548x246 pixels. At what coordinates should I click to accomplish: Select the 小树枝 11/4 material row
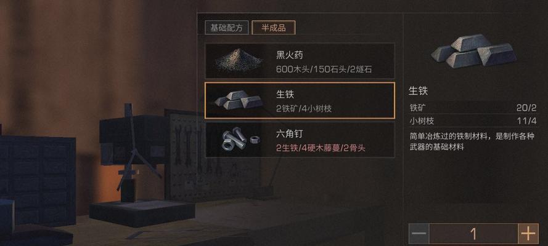point(473,121)
